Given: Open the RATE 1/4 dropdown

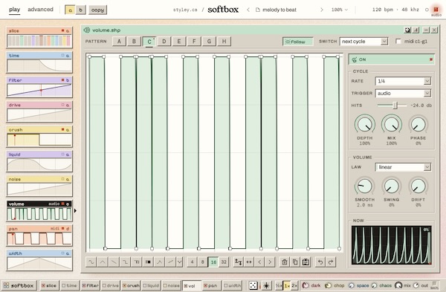Looking at the screenshot, I should coord(403,81).
